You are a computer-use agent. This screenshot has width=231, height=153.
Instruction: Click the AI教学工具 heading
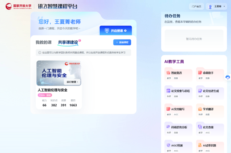click(x=174, y=62)
